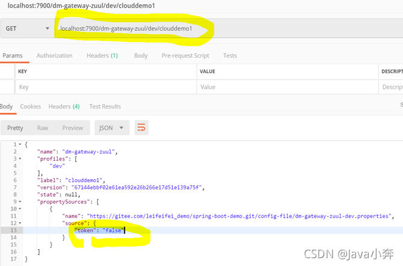
Task: Collapse the object fold at line 10
Action: click(x=20, y=209)
